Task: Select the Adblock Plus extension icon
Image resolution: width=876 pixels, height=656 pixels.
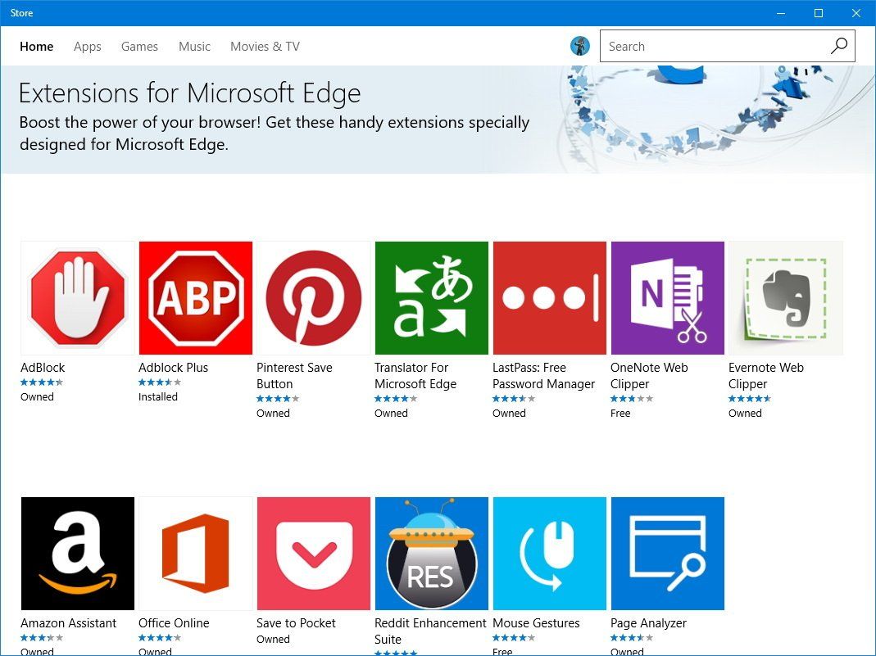Action: pyautogui.click(x=195, y=297)
